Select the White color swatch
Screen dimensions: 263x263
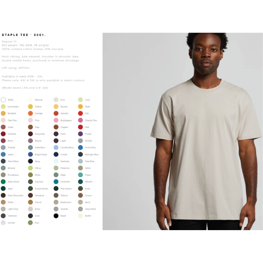[x=3, y=100]
